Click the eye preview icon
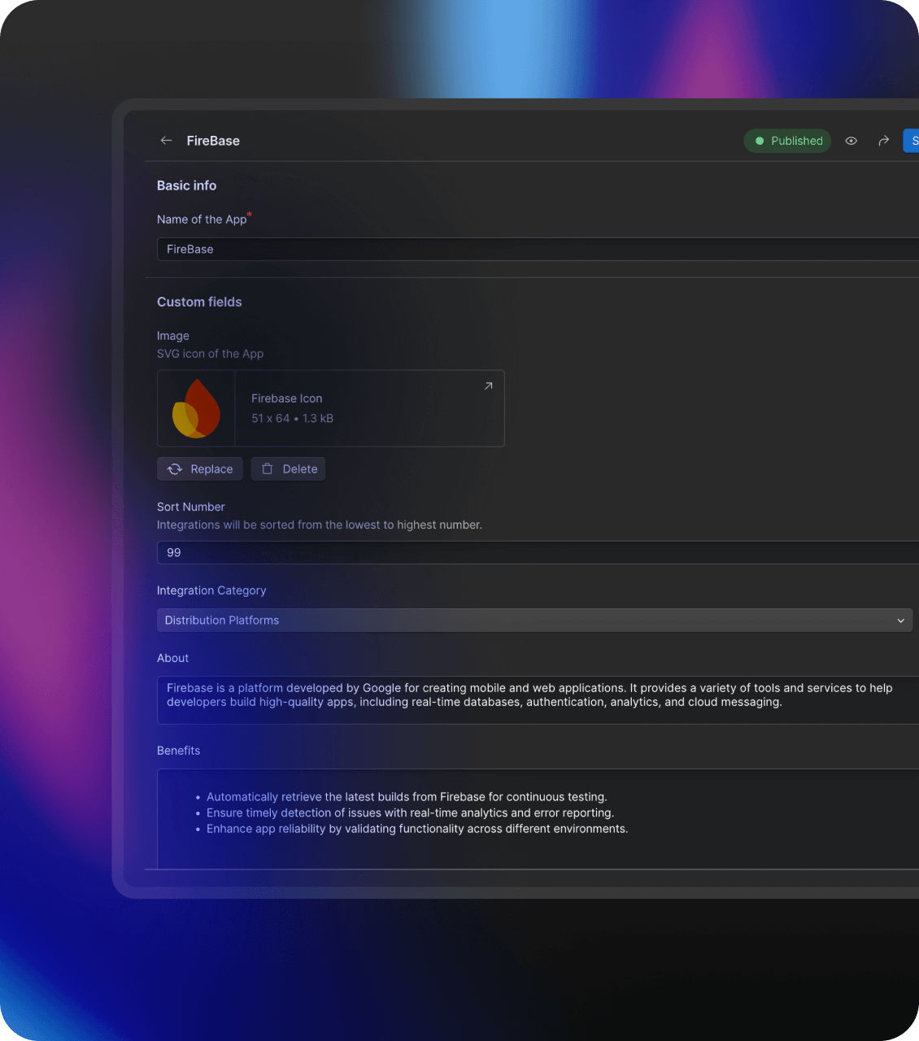 click(x=851, y=141)
